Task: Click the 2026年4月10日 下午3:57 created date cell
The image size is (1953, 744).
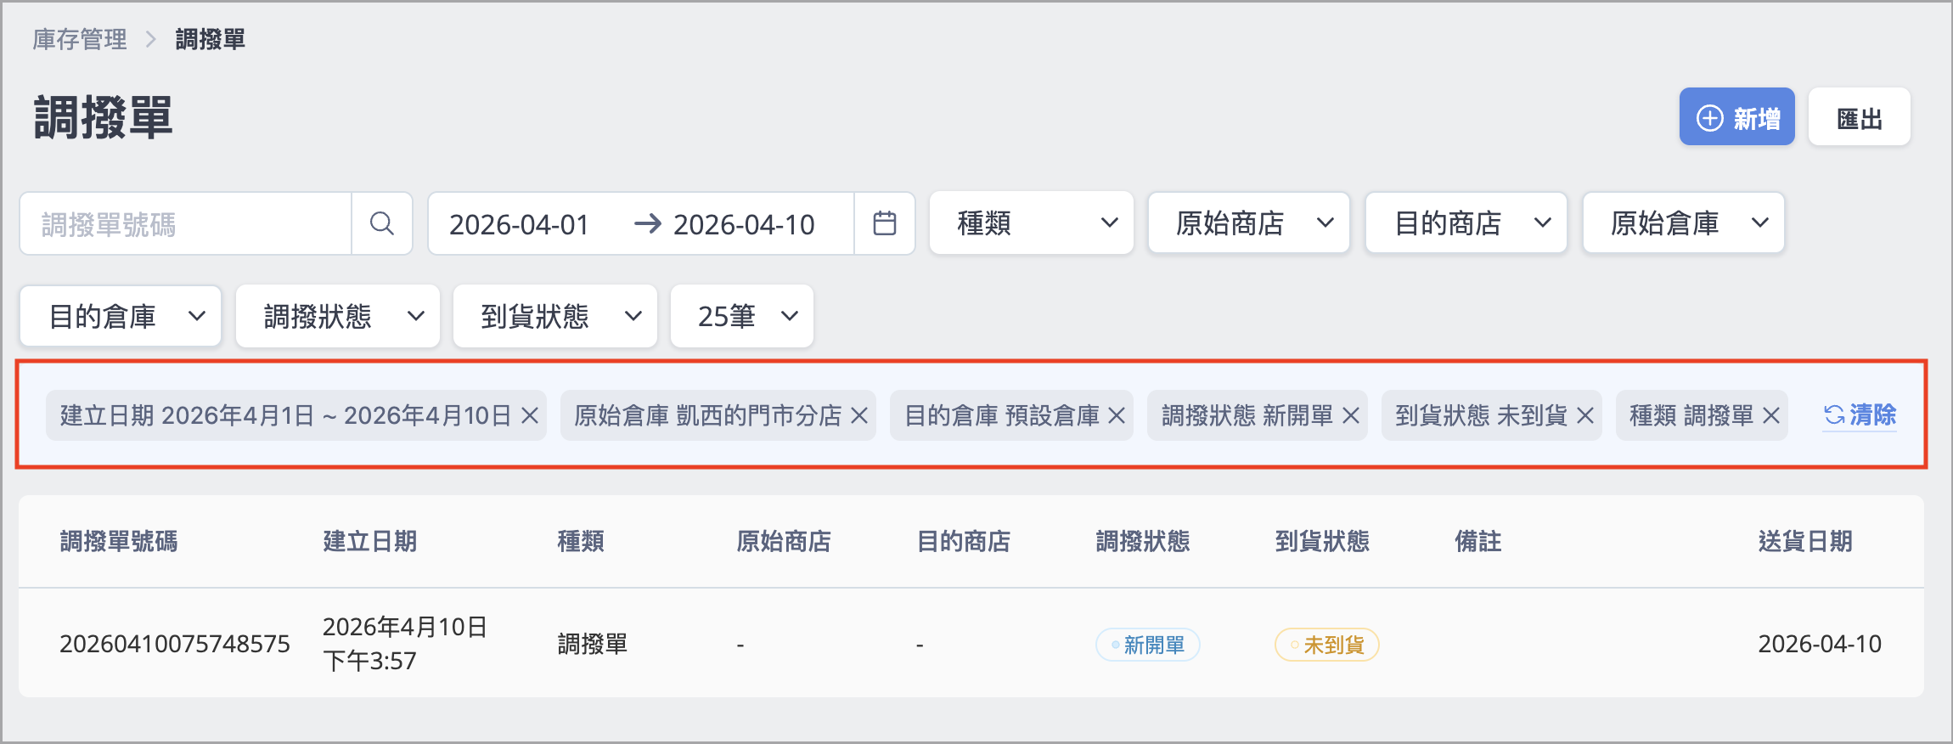Action: [x=405, y=644]
